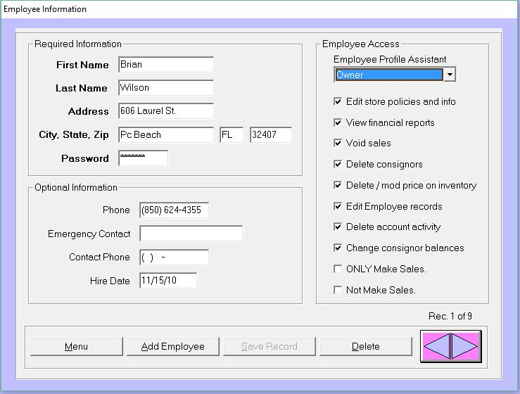520x394 pixels.
Task: Click the Employee Access group label
Action: 361,44
